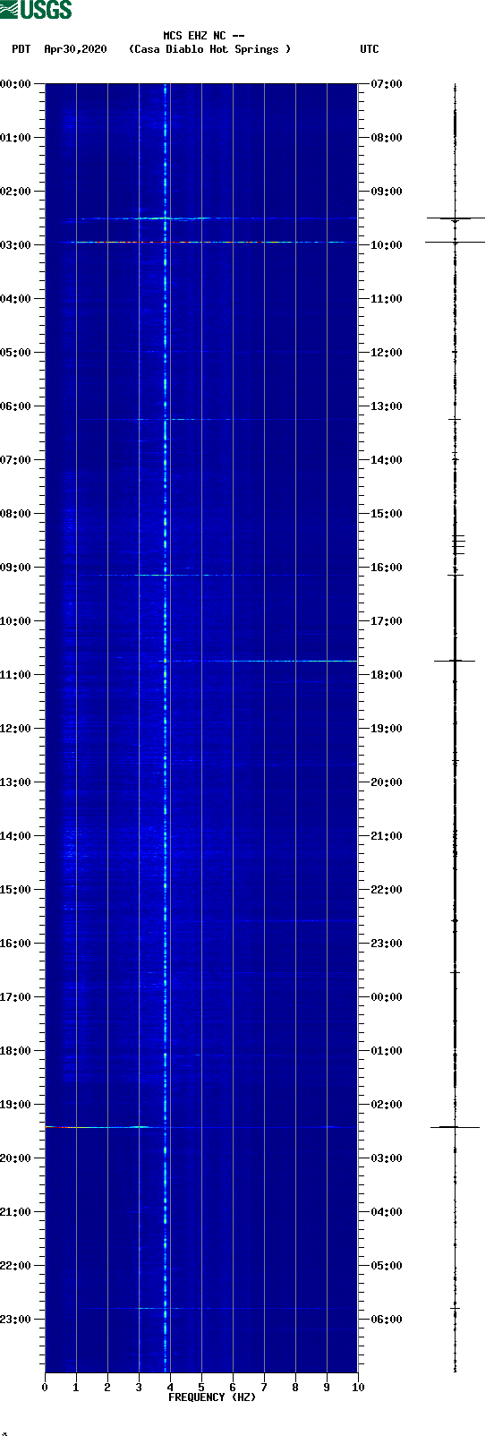Click the USGS logo
This screenshot has width=494, height=1444.
[36, 10]
